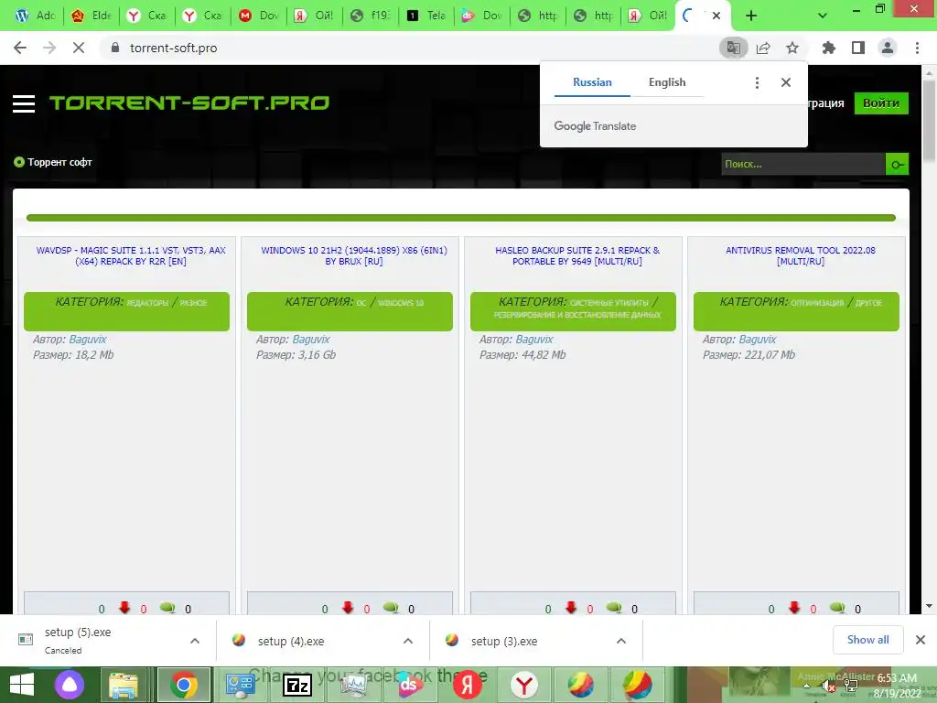Open the Hasleo Backup Suite 2.9.1 link

pyautogui.click(x=577, y=256)
